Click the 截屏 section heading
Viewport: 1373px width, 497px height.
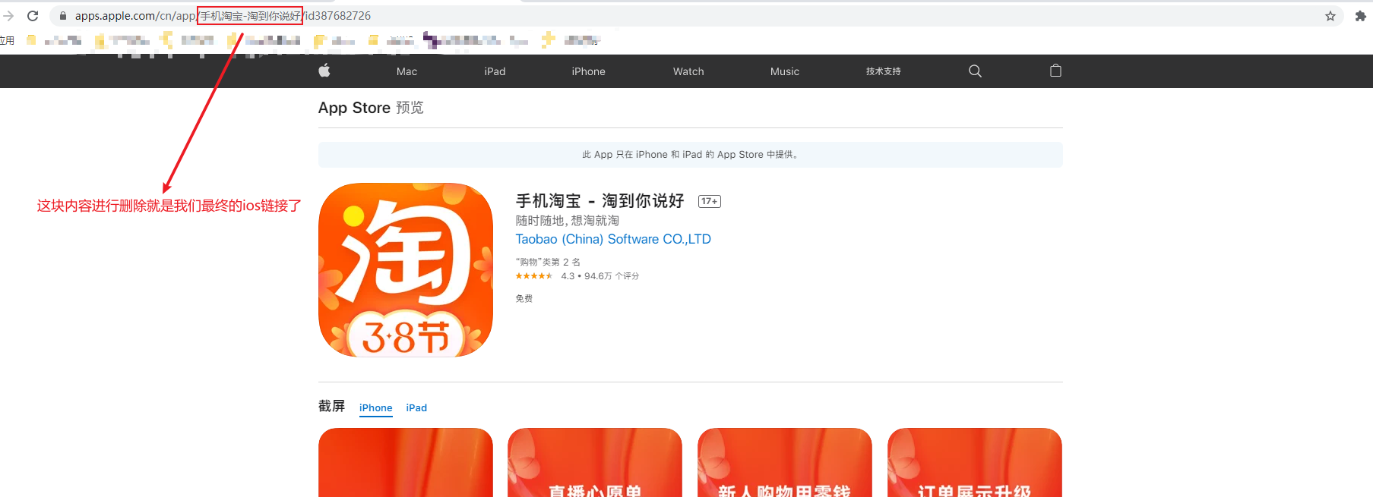[x=331, y=407]
